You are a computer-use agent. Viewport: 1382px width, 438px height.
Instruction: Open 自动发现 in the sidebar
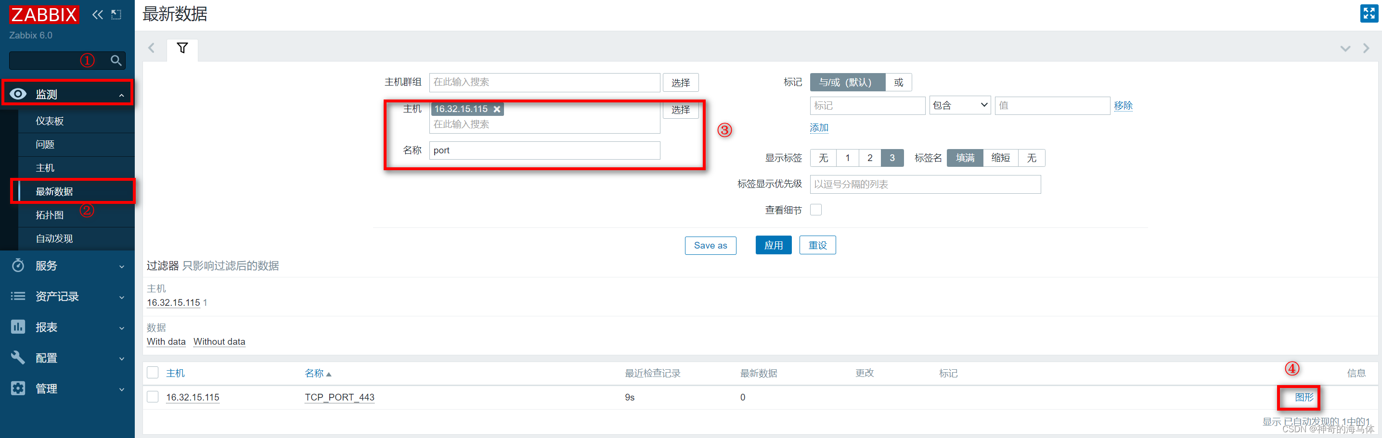coord(54,238)
